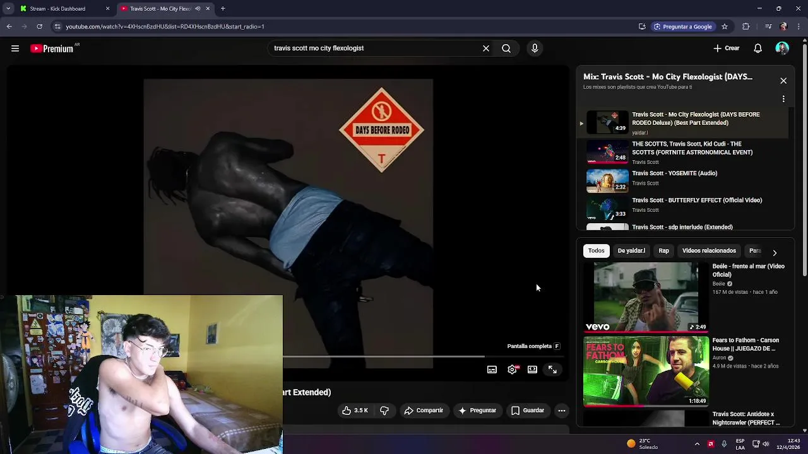Image resolution: width=808 pixels, height=454 pixels.
Task: Open Chrome three-dot menu
Action: pos(799,26)
